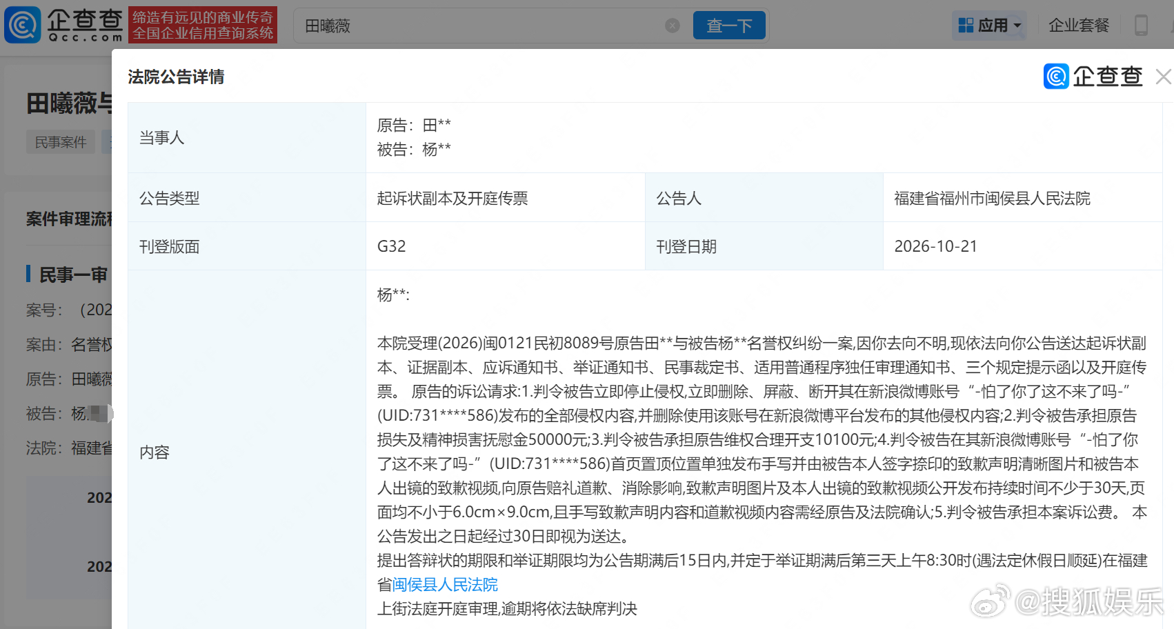Open the 应用 dropdown menu
The height and width of the screenshot is (629, 1174).
pos(989,26)
